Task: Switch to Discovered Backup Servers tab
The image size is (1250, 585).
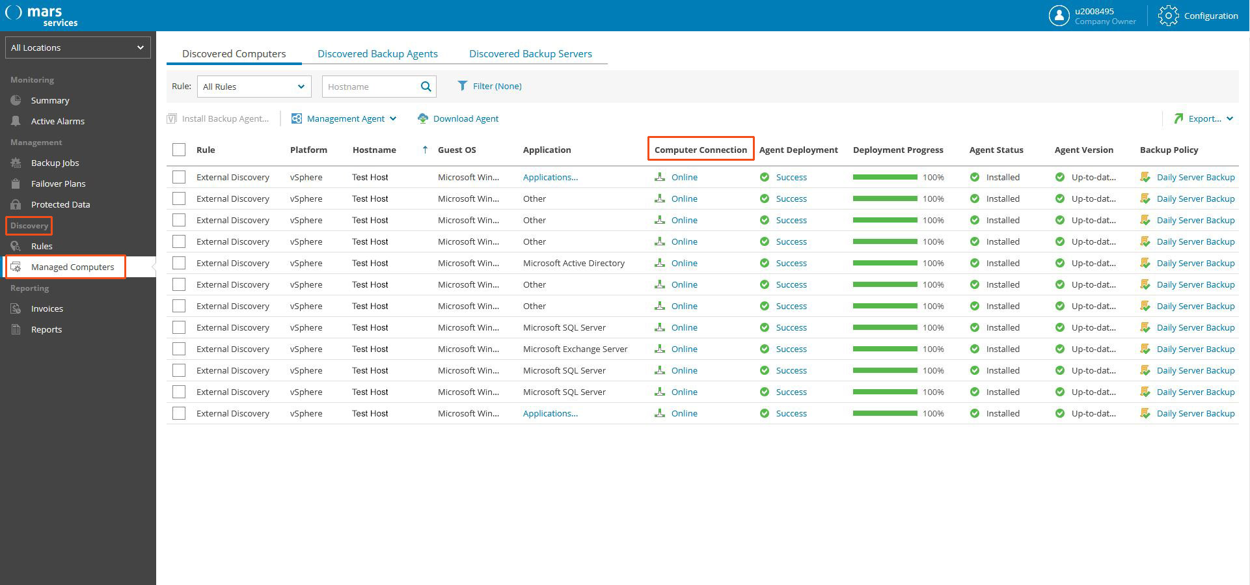Action: click(530, 53)
